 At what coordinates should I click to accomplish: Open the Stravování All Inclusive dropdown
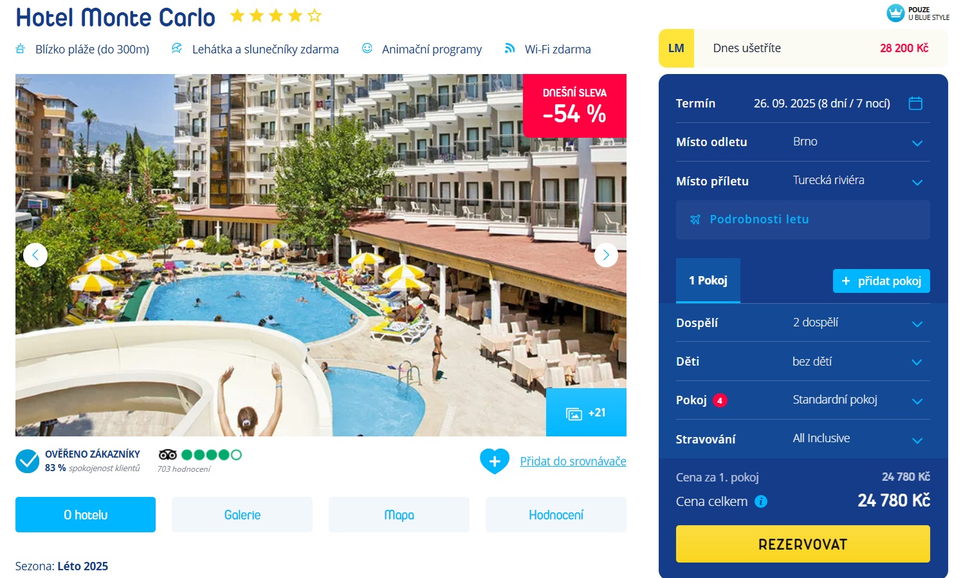pos(803,439)
